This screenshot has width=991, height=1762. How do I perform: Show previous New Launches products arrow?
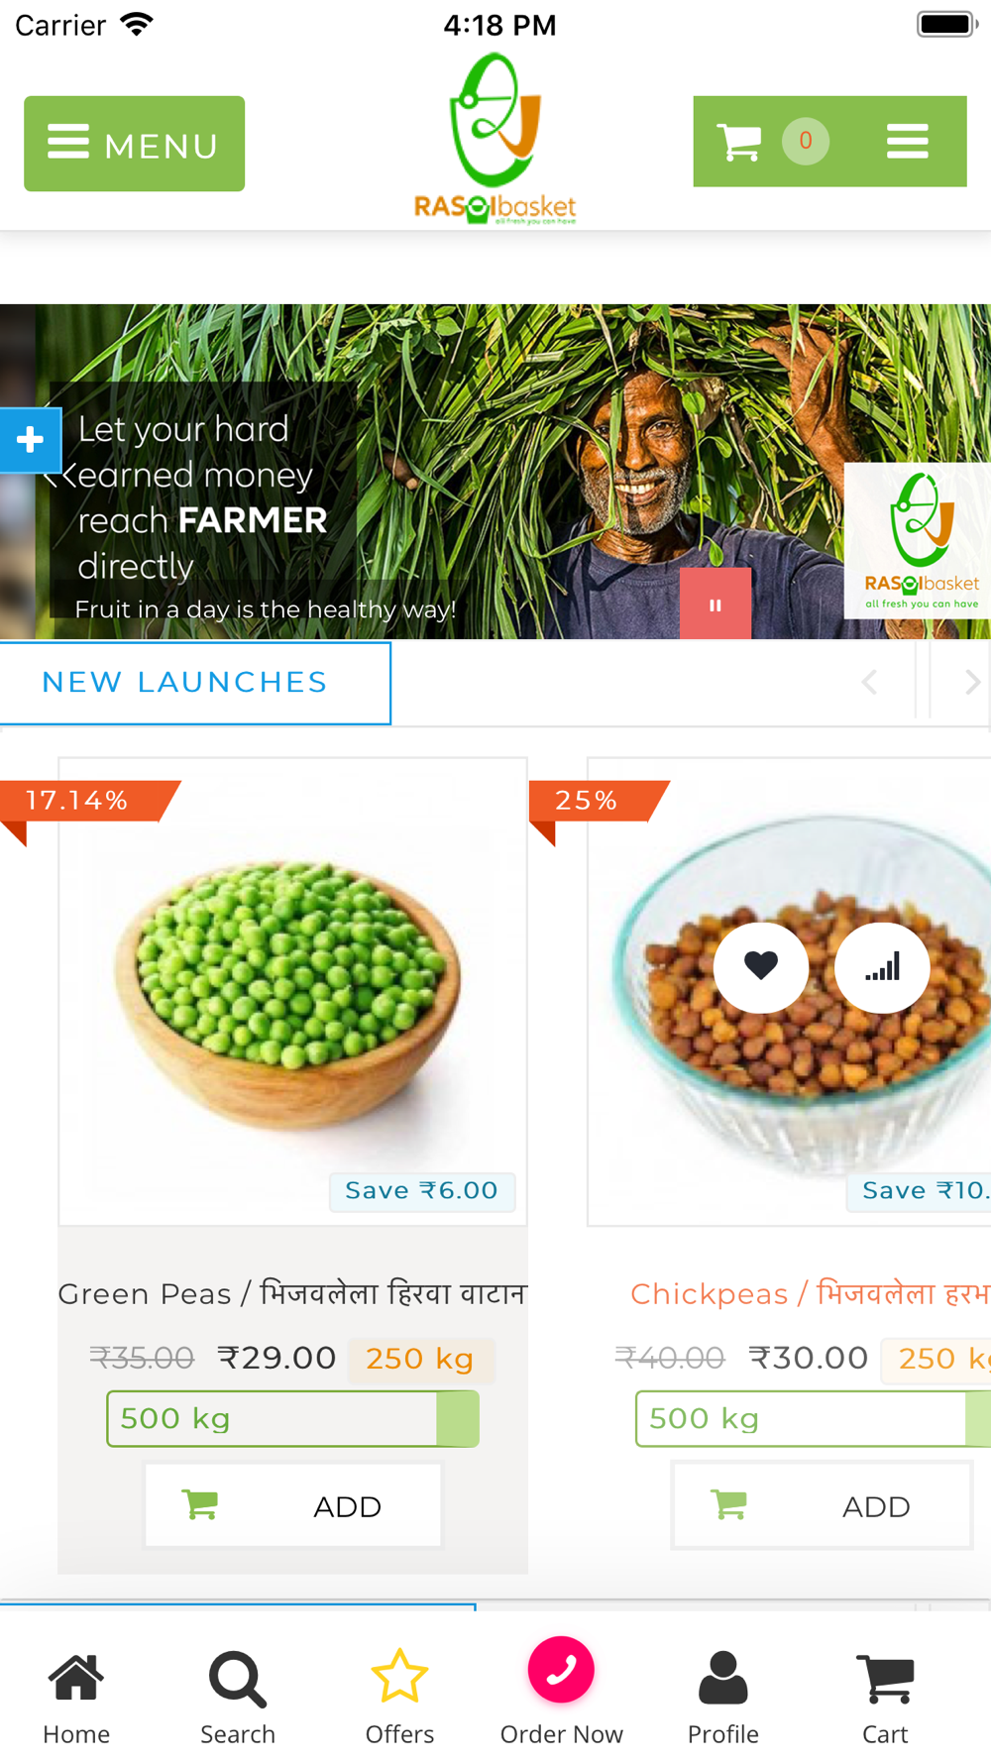pos(869,682)
